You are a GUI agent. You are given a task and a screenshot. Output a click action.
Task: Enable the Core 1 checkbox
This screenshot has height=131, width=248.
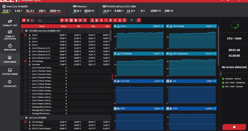point(25,38)
